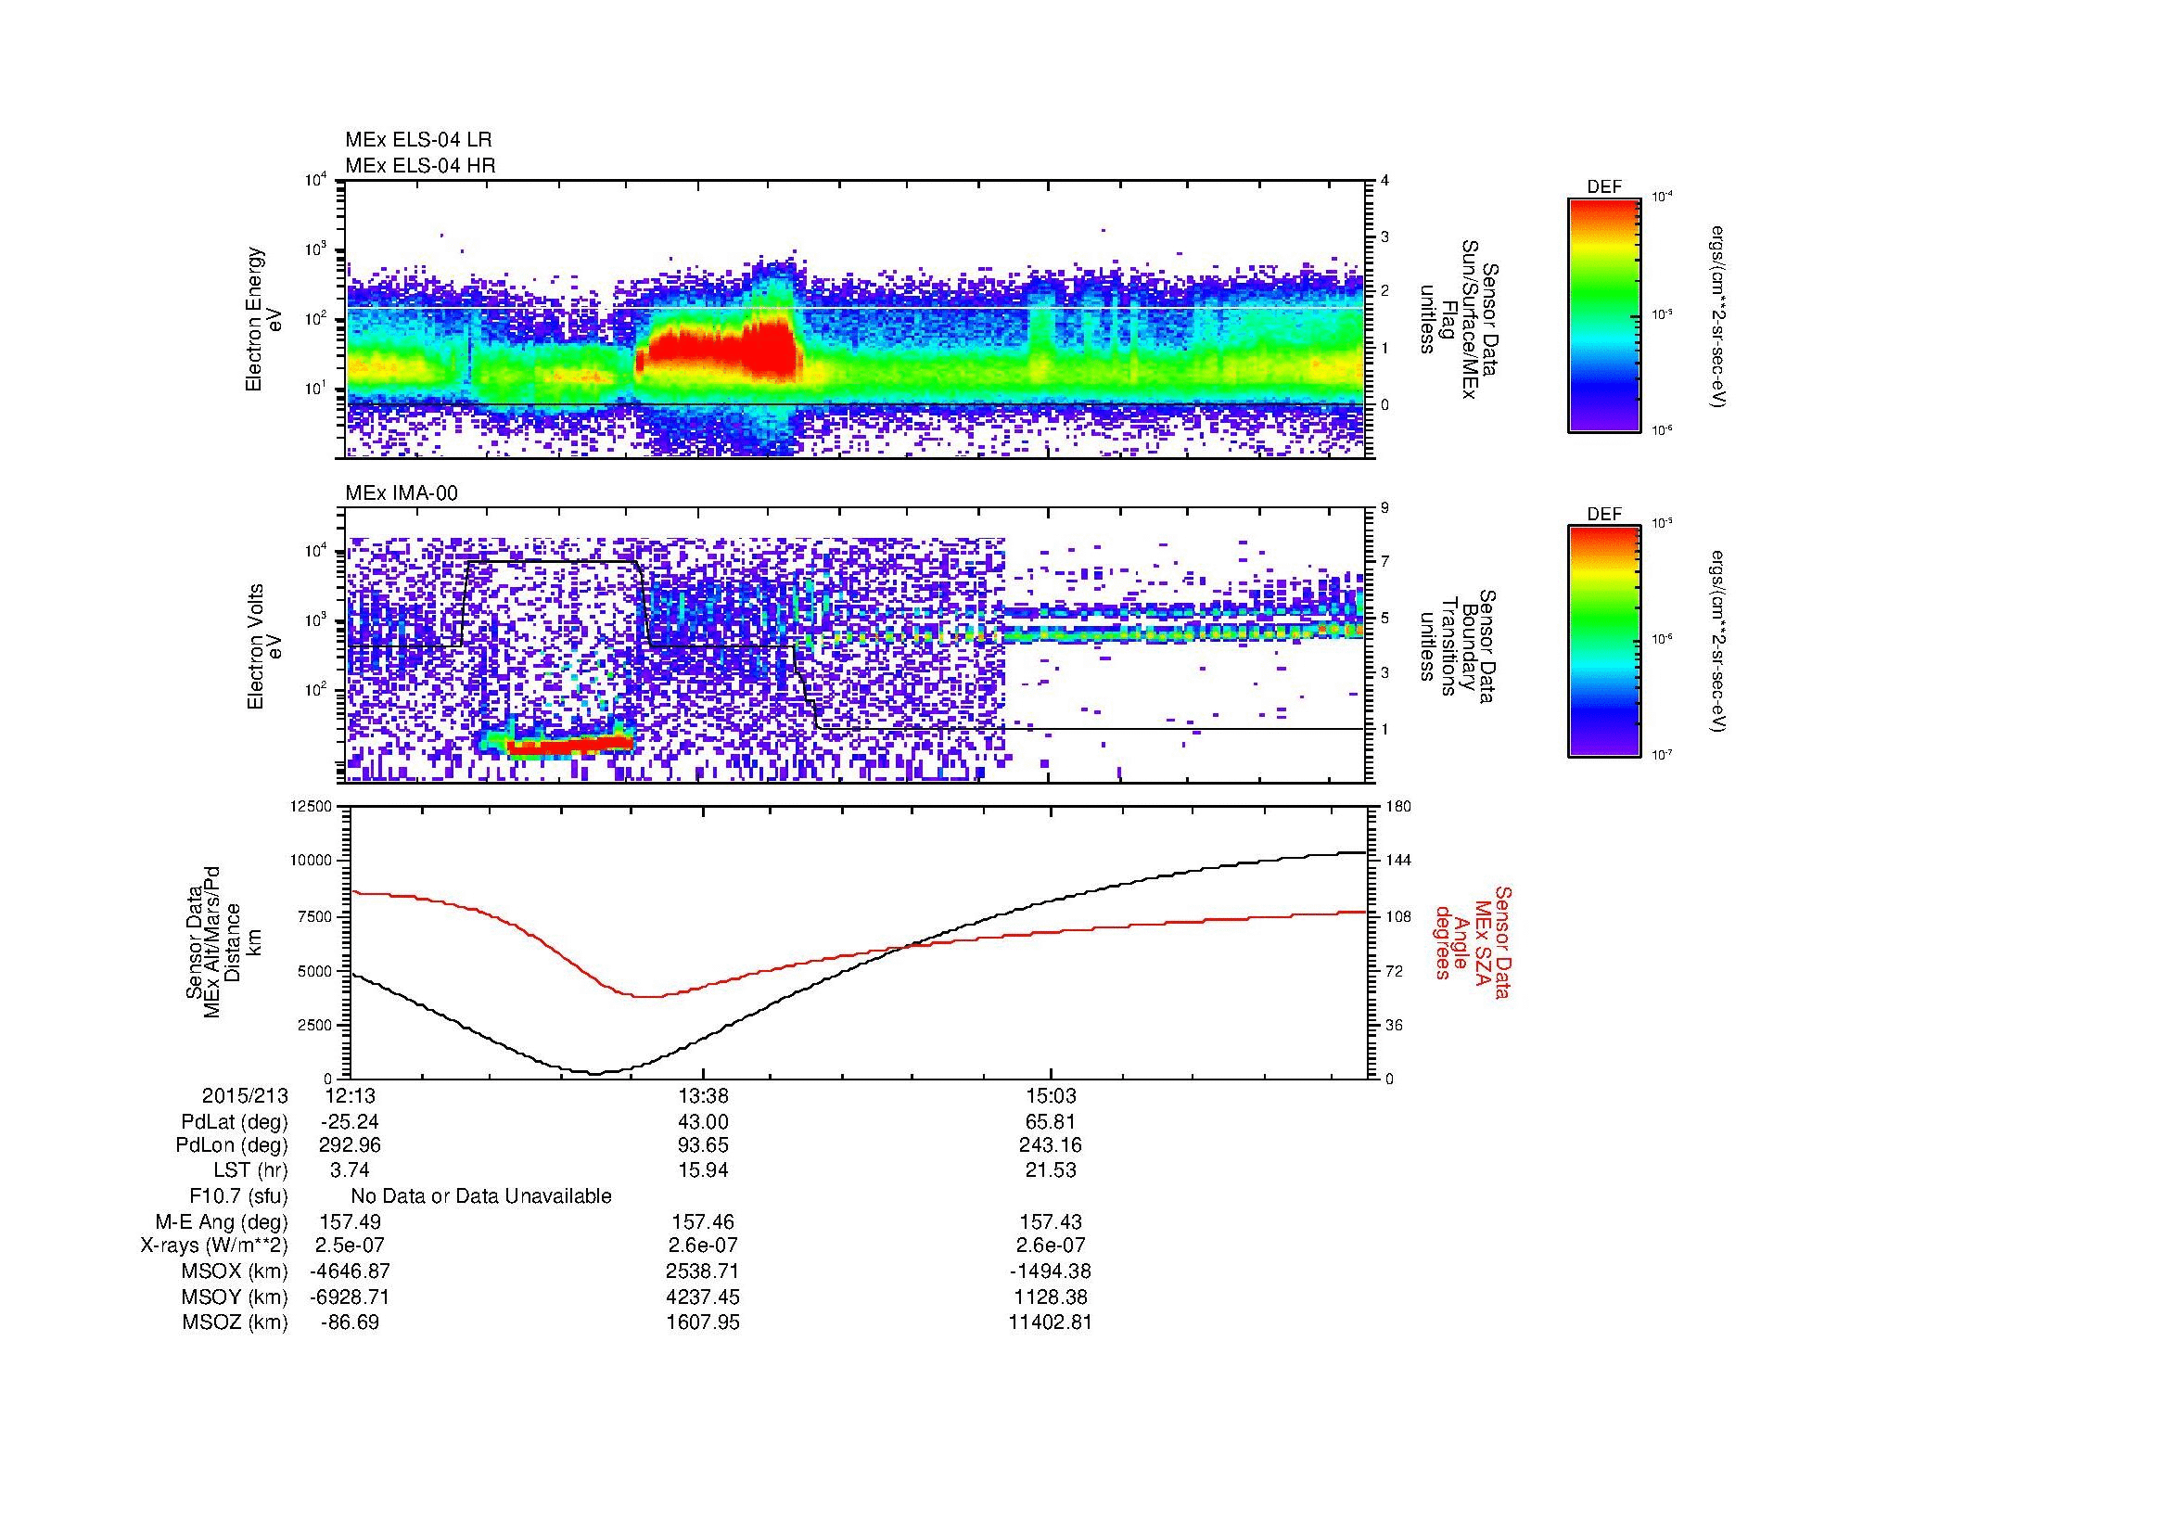Screen dimensions: 2169x1533
Task: Click the 'LST (hr)' row label
Action: pyautogui.click(x=250, y=1170)
